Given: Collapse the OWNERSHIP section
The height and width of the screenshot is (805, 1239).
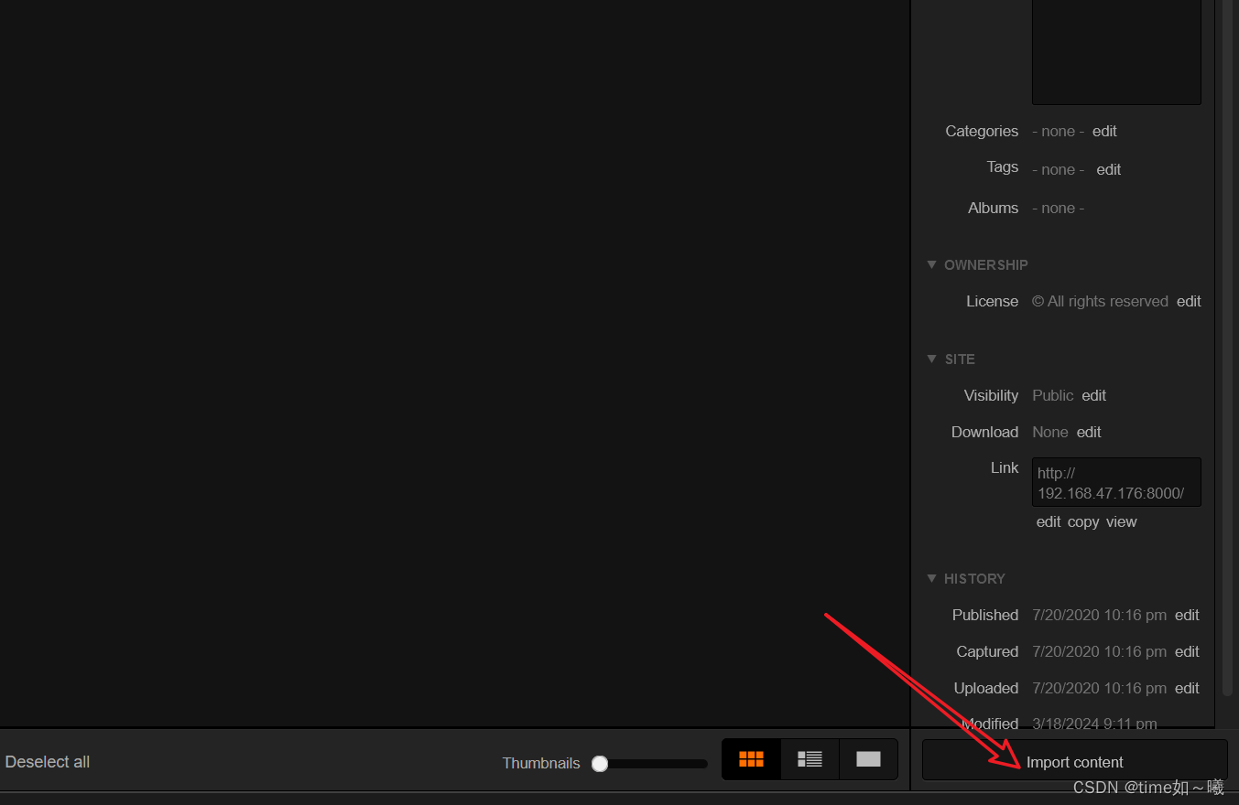Looking at the screenshot, I should pyautogui.click(x=932, y=264).
